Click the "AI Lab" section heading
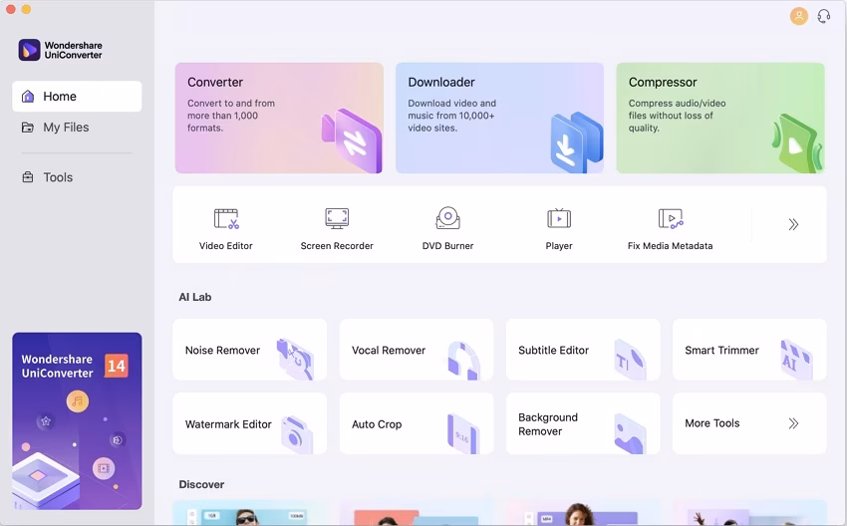 [x=195, y=297]
